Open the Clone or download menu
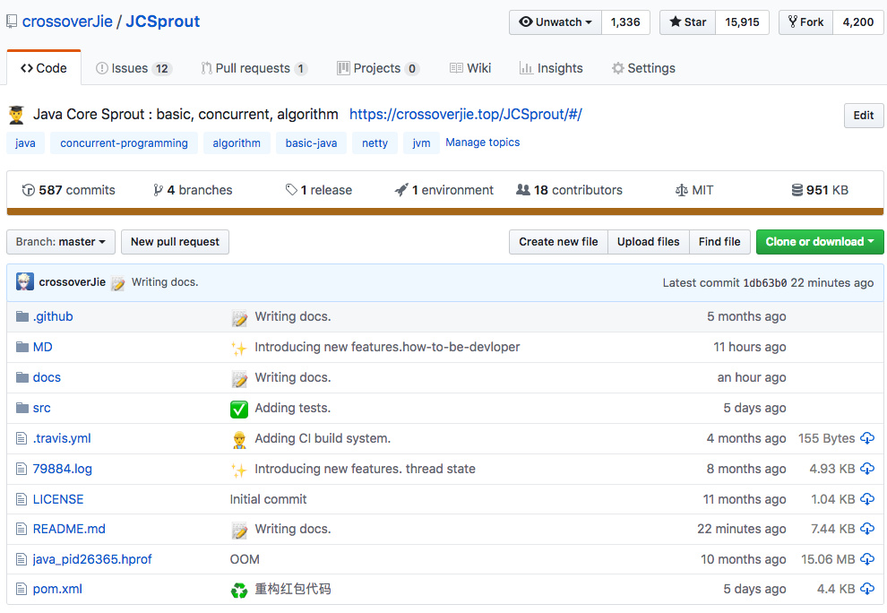Image resolution: width=887 pixels, height=613 pixels. (x=820, y=242)
